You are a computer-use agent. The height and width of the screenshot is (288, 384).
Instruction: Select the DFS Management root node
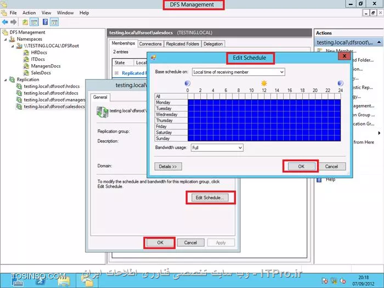point(27,32)
